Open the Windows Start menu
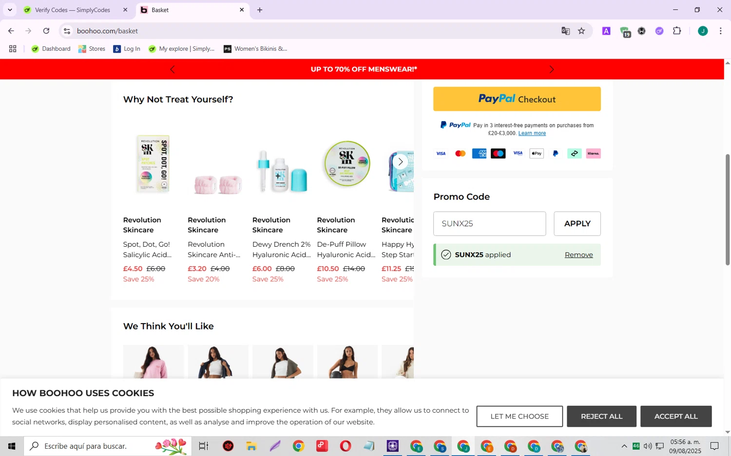Viewport: 731px width, 456px height. coord(12,446)
